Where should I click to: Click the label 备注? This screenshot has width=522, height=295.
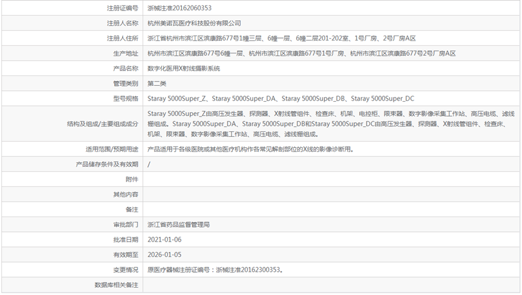(132, 210)
